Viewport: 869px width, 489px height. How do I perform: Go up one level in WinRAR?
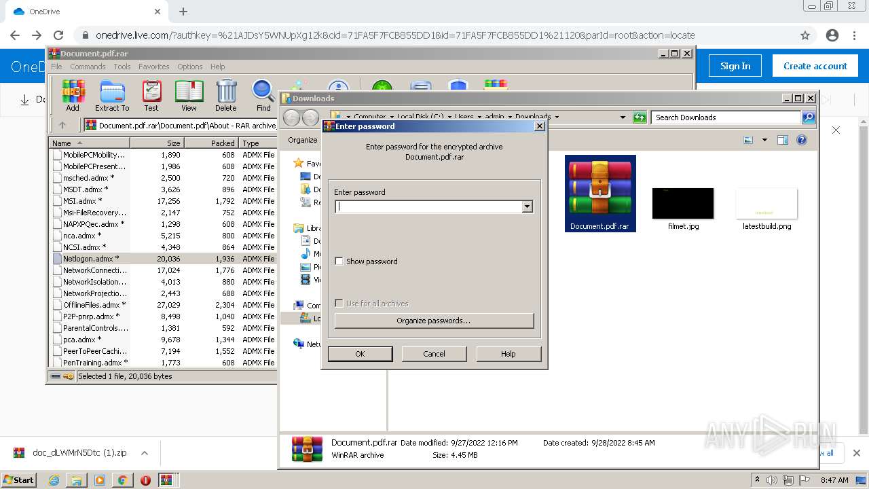[62, 125]
